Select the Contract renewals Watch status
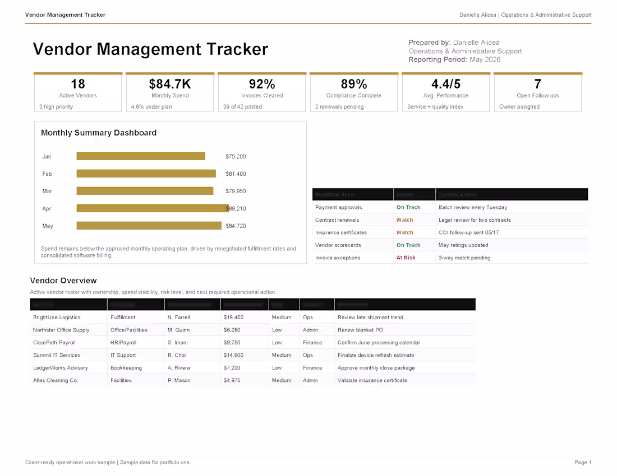This screenshot has width=617, height=476. [x=404, y=220]
